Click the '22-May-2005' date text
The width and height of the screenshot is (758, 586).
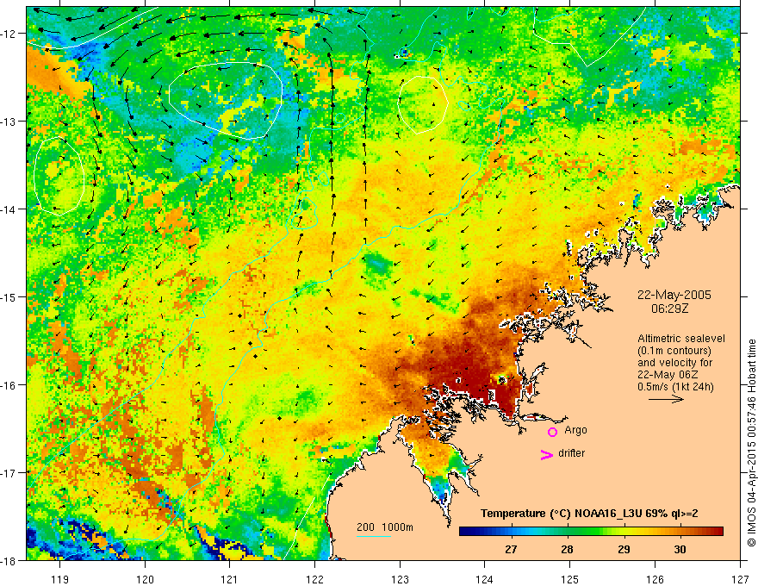click(674, 295)
